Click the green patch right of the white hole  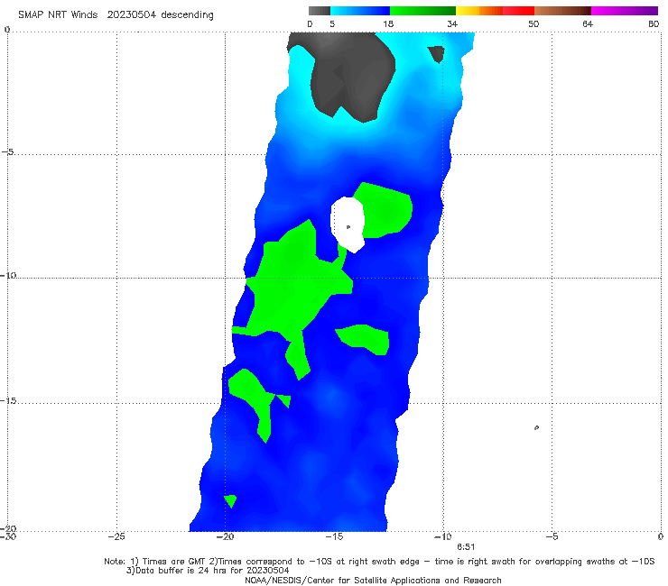pos(385,211)
